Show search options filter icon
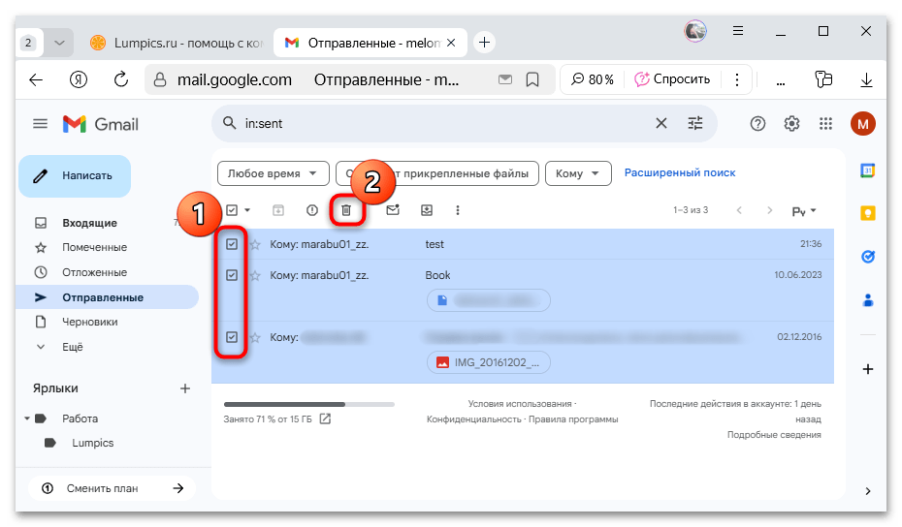This screenshot has width=902, height=527. point(695,123)
